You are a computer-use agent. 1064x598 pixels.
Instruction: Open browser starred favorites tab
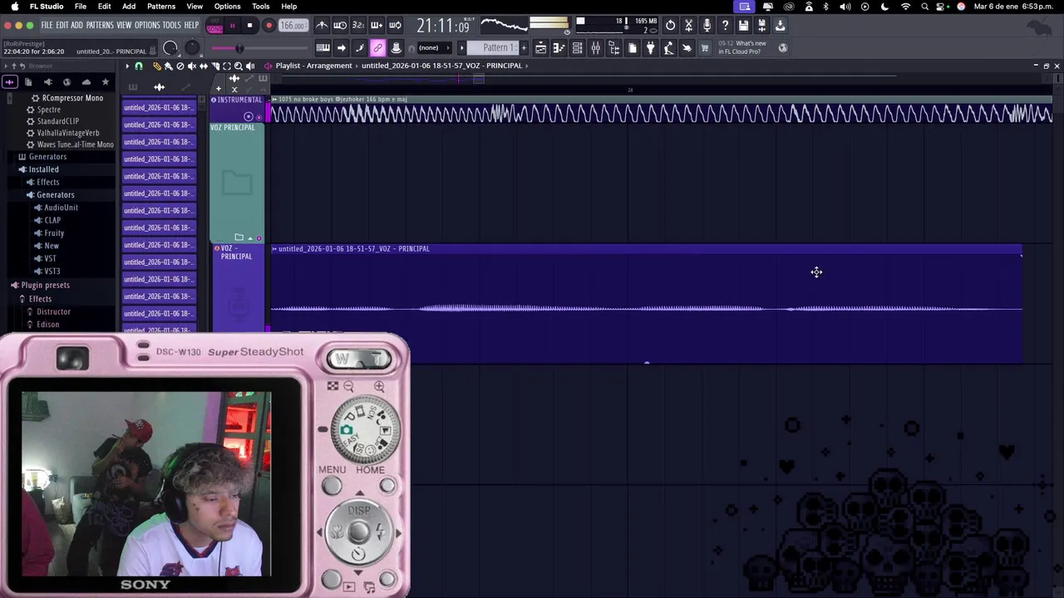click(x=105, y=82)
